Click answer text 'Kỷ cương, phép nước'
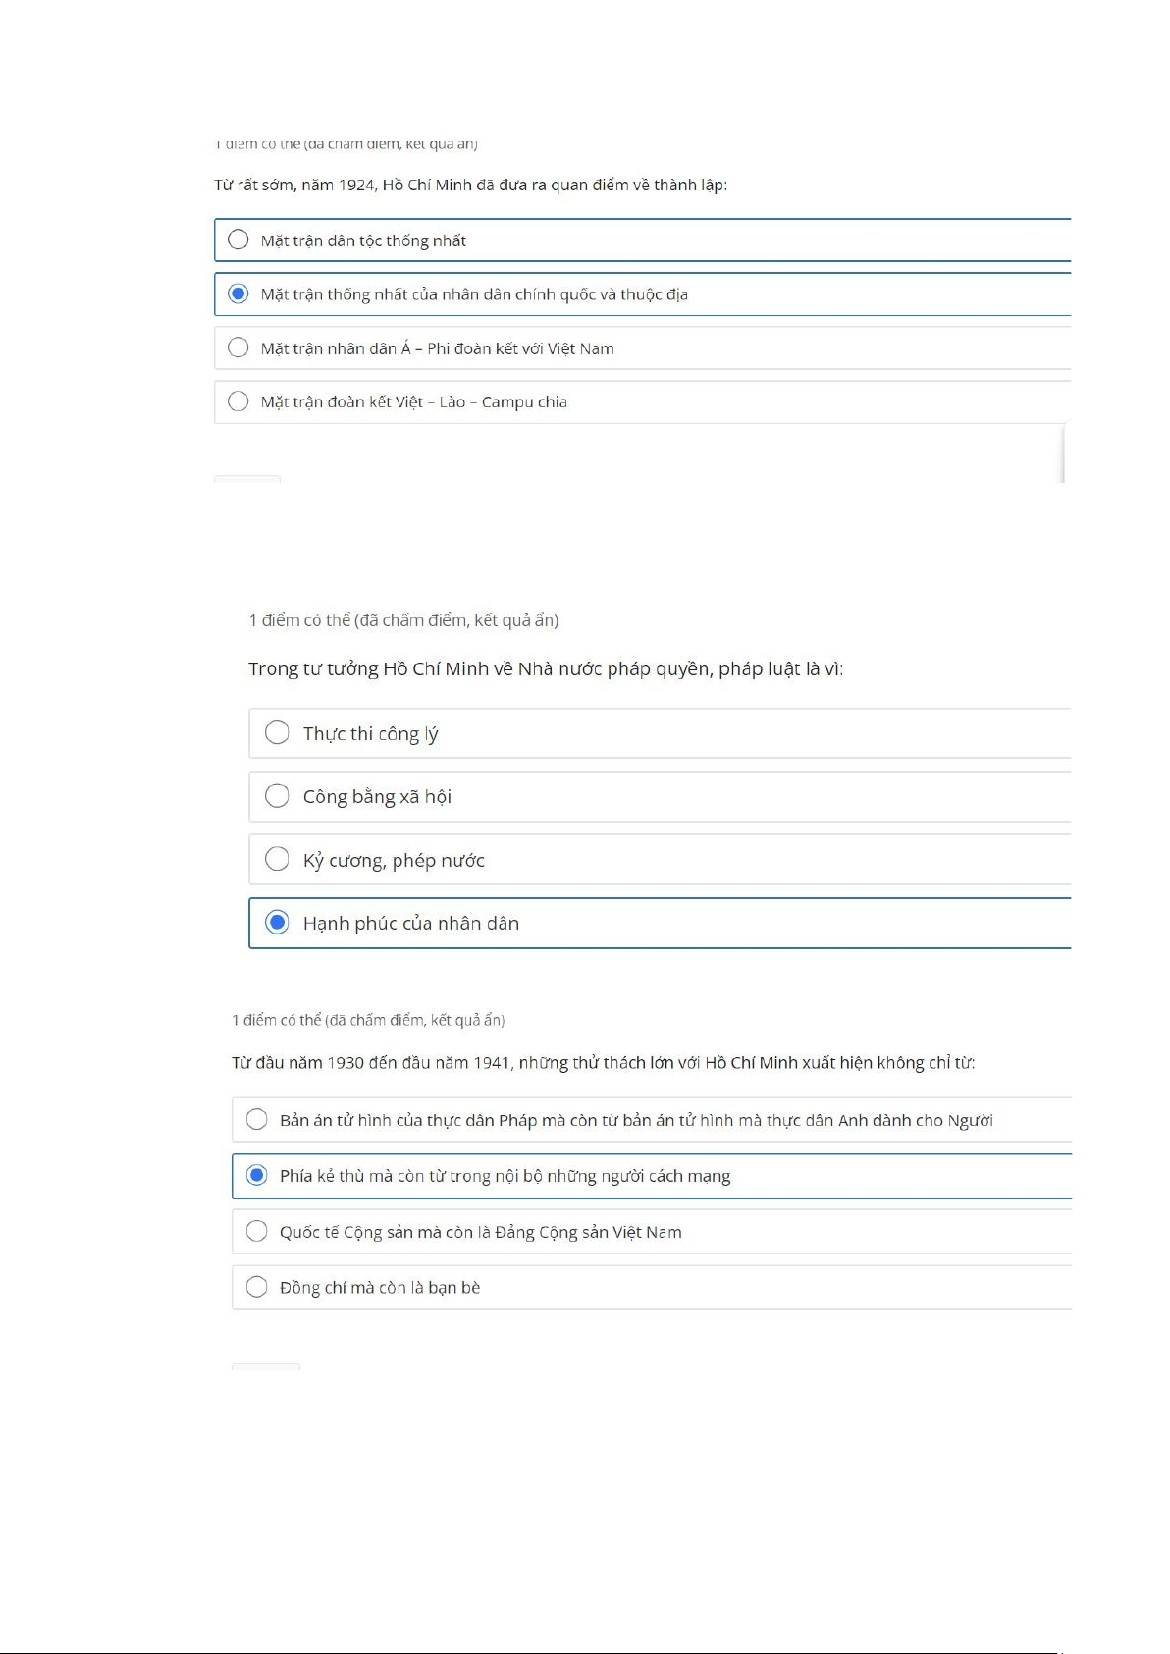The image size is (1170, 1654). tap(394, 861)
